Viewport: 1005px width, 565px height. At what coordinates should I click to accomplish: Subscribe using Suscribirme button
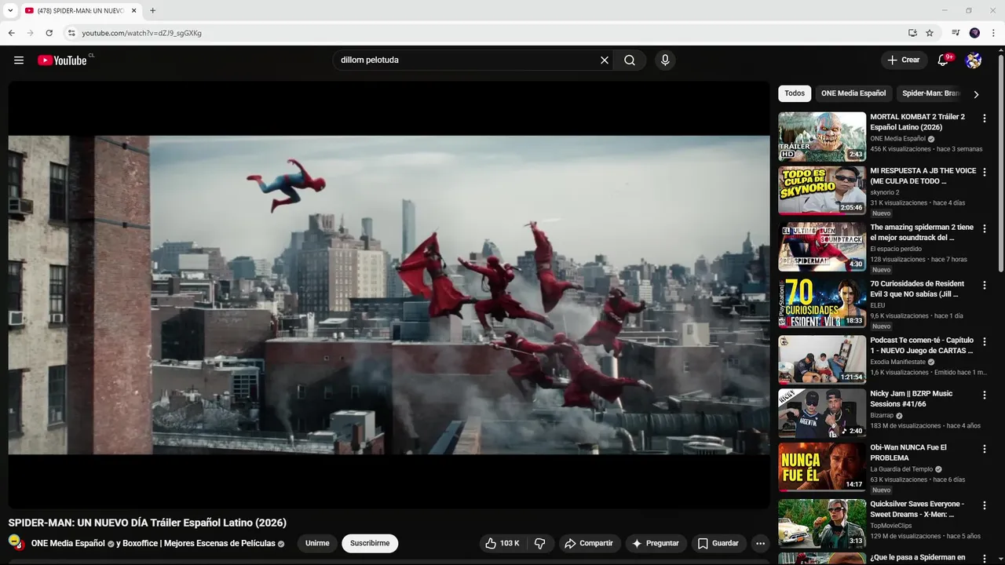[370, 543]
